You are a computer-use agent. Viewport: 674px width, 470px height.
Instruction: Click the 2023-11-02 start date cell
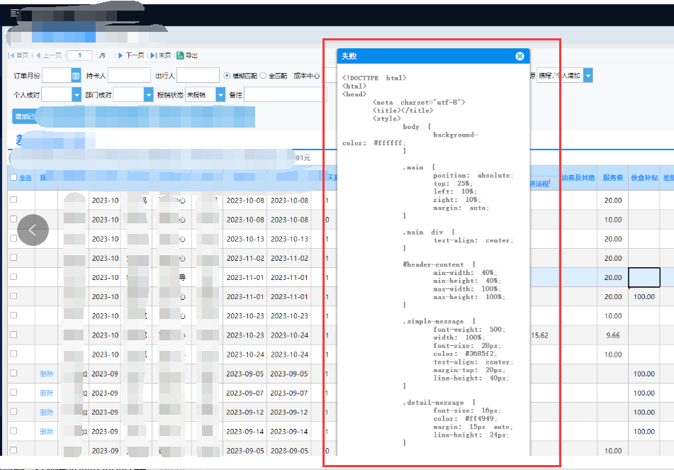tap(245, 258)
